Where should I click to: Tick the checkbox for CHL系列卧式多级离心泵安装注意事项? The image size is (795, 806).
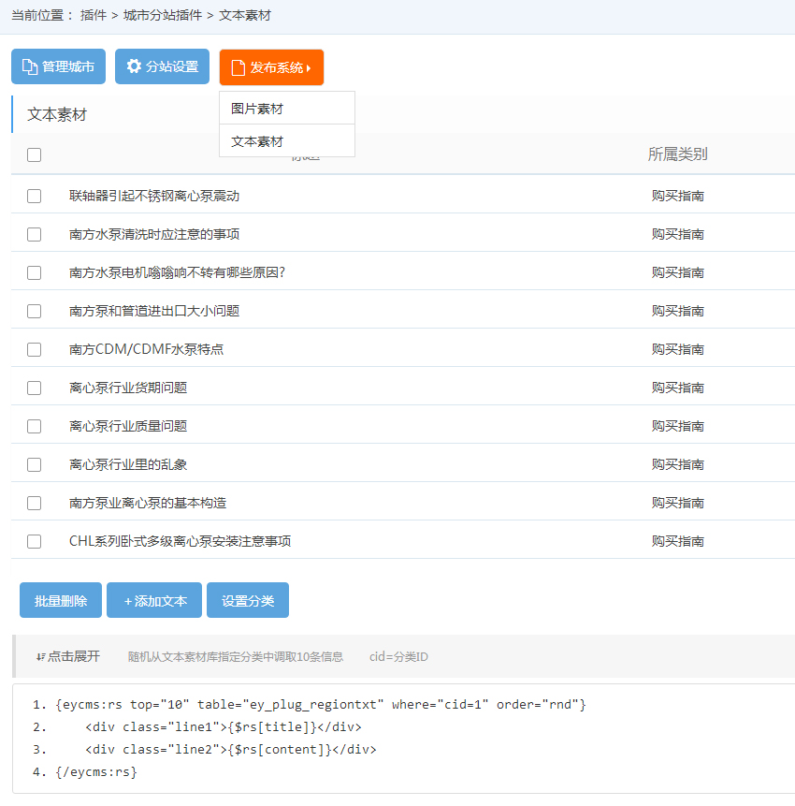35,542
